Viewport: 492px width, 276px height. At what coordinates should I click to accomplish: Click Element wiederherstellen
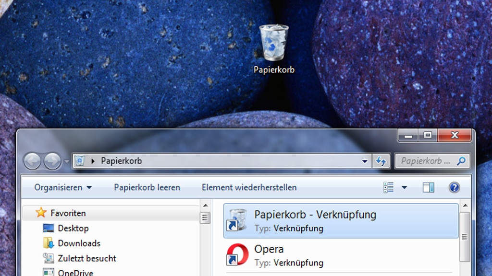249,187
